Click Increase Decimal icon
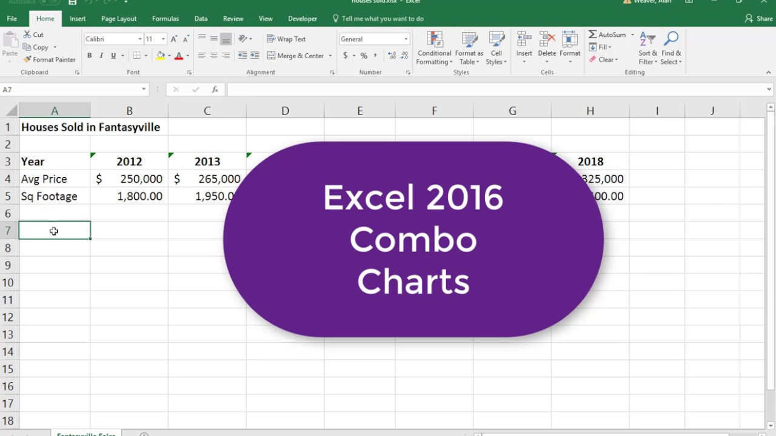 391,56
